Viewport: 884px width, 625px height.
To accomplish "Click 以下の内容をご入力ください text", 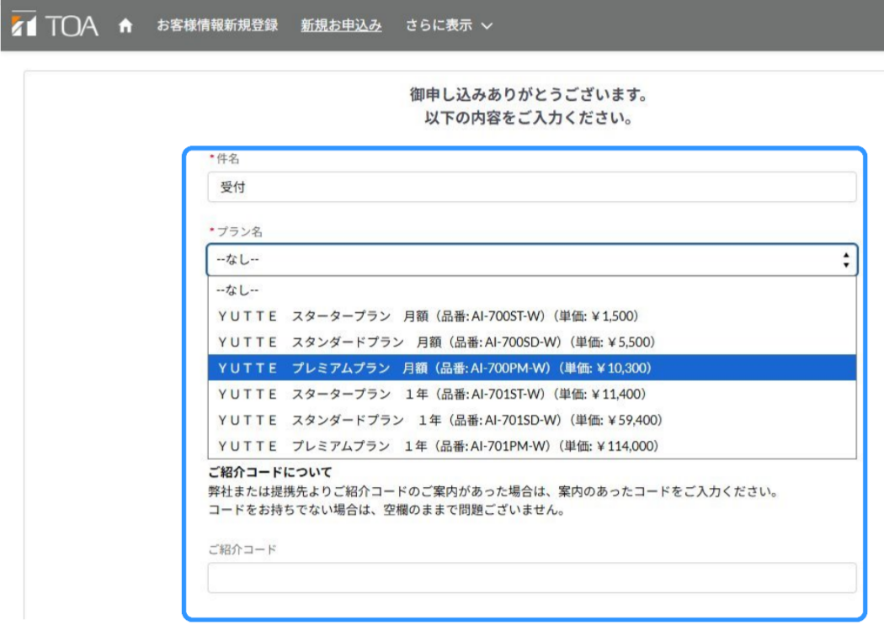I will (528, 119).
